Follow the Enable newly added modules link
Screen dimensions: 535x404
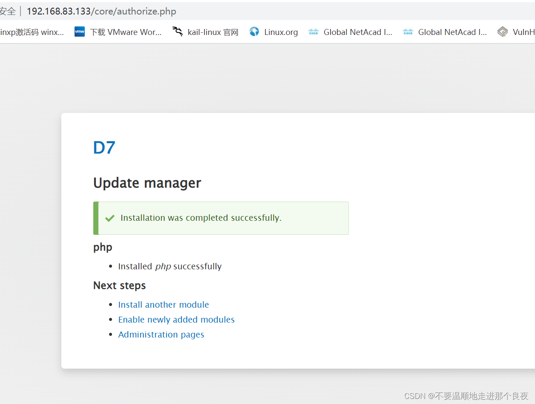[x=176, y=320]
